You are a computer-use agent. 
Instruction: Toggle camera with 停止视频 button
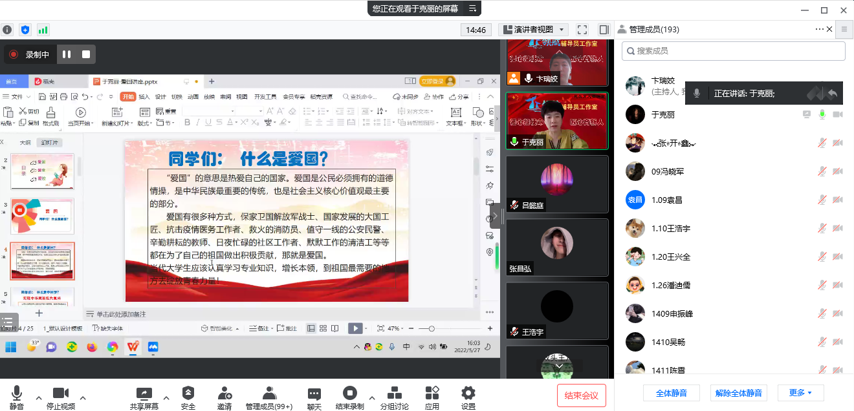tap(61, 394)
